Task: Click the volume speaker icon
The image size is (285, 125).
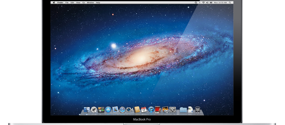Action: click(207, 2)
